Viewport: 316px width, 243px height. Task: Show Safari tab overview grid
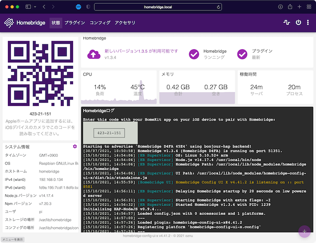point(309,7)
